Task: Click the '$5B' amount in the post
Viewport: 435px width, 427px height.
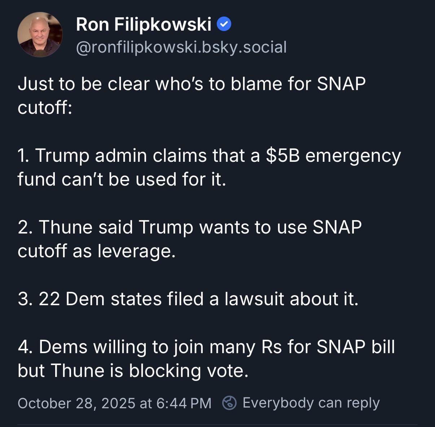Action: tap(283, 156)
